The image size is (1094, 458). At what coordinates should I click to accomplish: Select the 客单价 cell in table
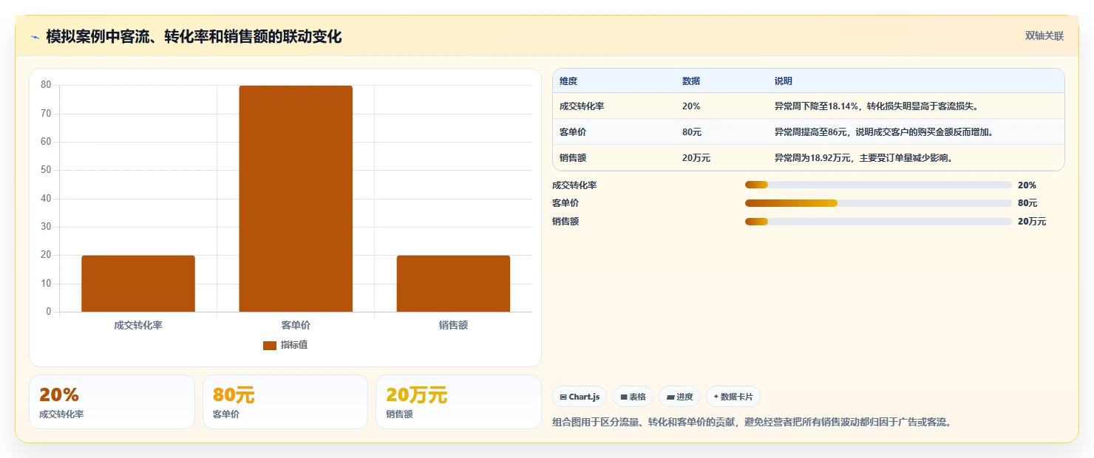[x=573, y=131]
